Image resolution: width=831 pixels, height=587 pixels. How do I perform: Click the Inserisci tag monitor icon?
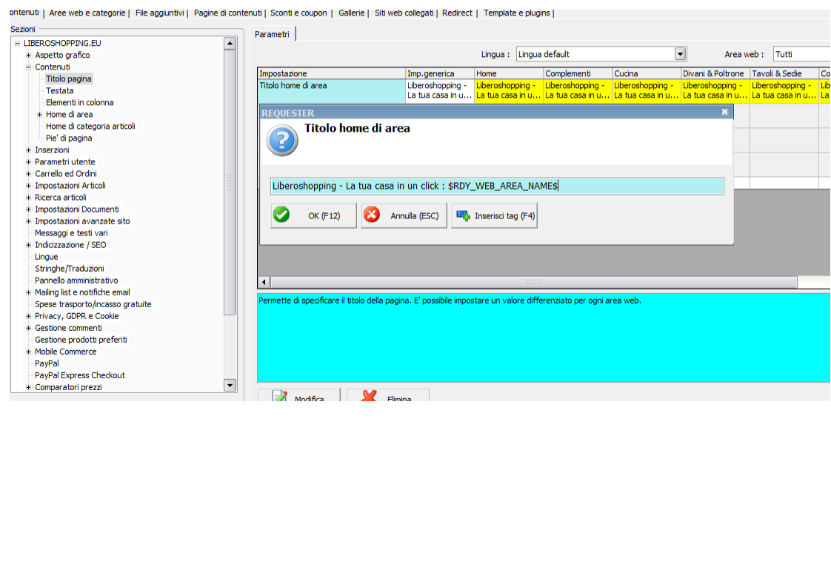pos(463,215)
